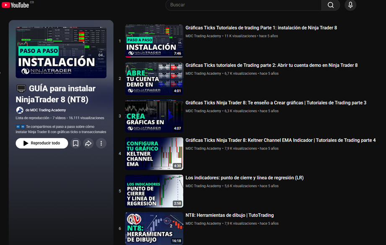Open 'Abre tu cuenta demo' video thumbnail

pyautogui.click(x=154, y=79)
